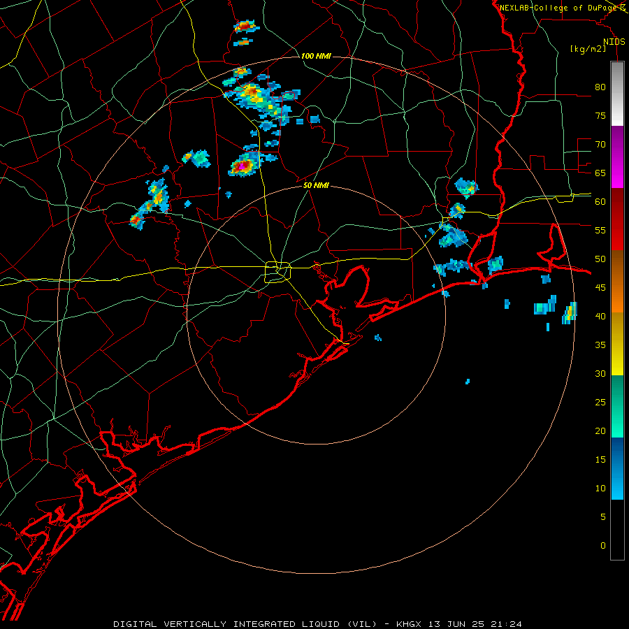Click the "50 NMI" range ring label
Viewport: 629px width, 629px height.
[316, 185]
